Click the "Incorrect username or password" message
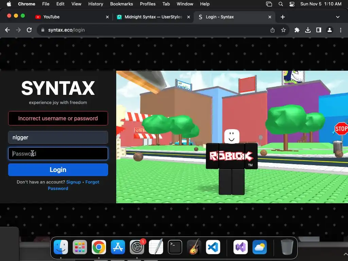This screenshot has height=261, width=348. pos(58,118)
